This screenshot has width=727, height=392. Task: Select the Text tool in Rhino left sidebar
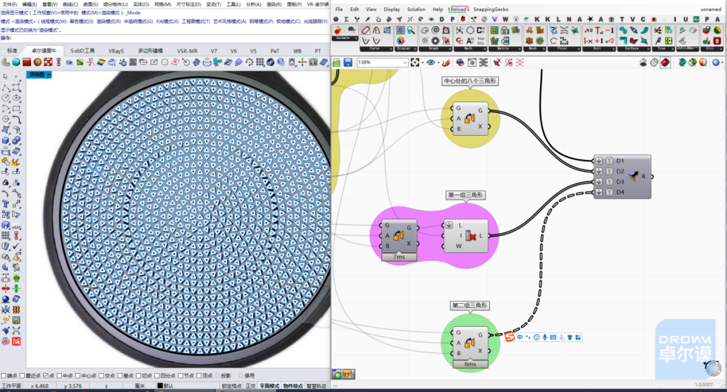[5, 204]
